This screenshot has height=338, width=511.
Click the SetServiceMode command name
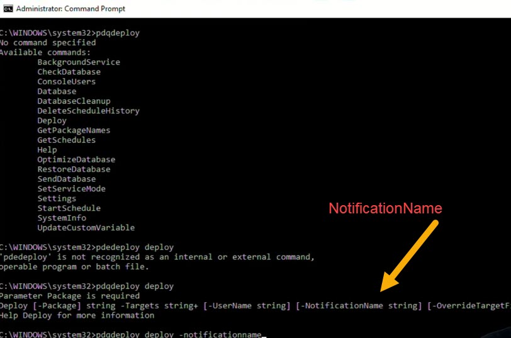click(x=71, y=189)
